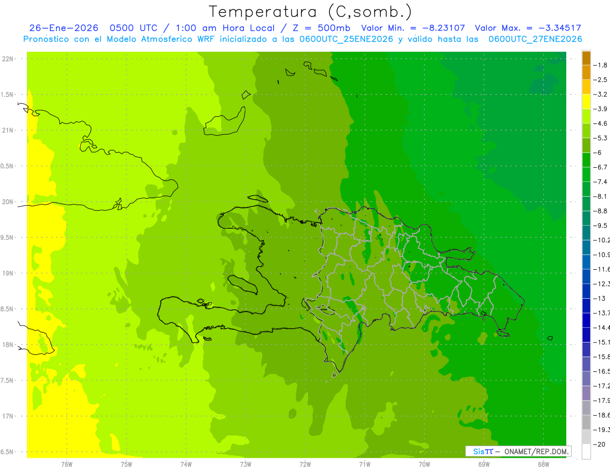
Task: Click the '0600UTC_27ENE2026' valid-until text
Action: 535,39
